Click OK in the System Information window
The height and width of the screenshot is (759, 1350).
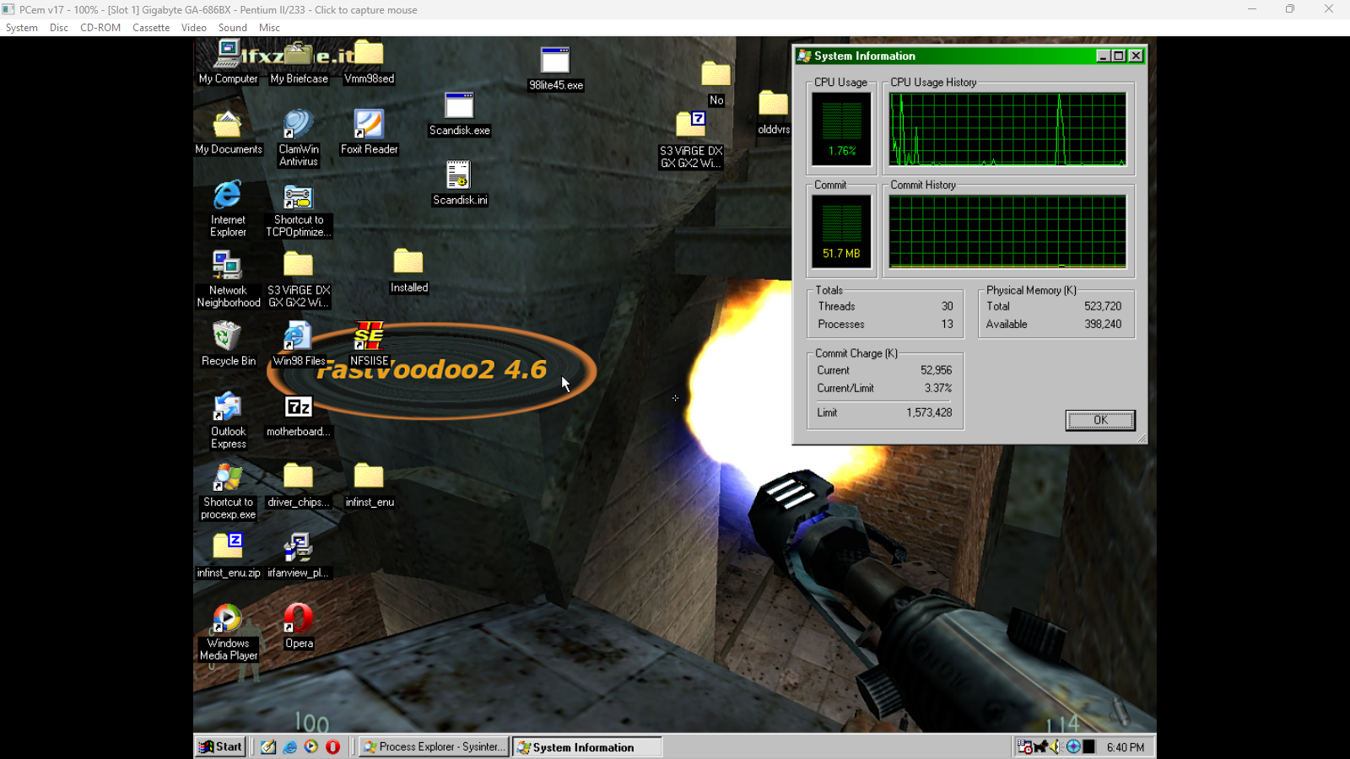pos(1099,420)
